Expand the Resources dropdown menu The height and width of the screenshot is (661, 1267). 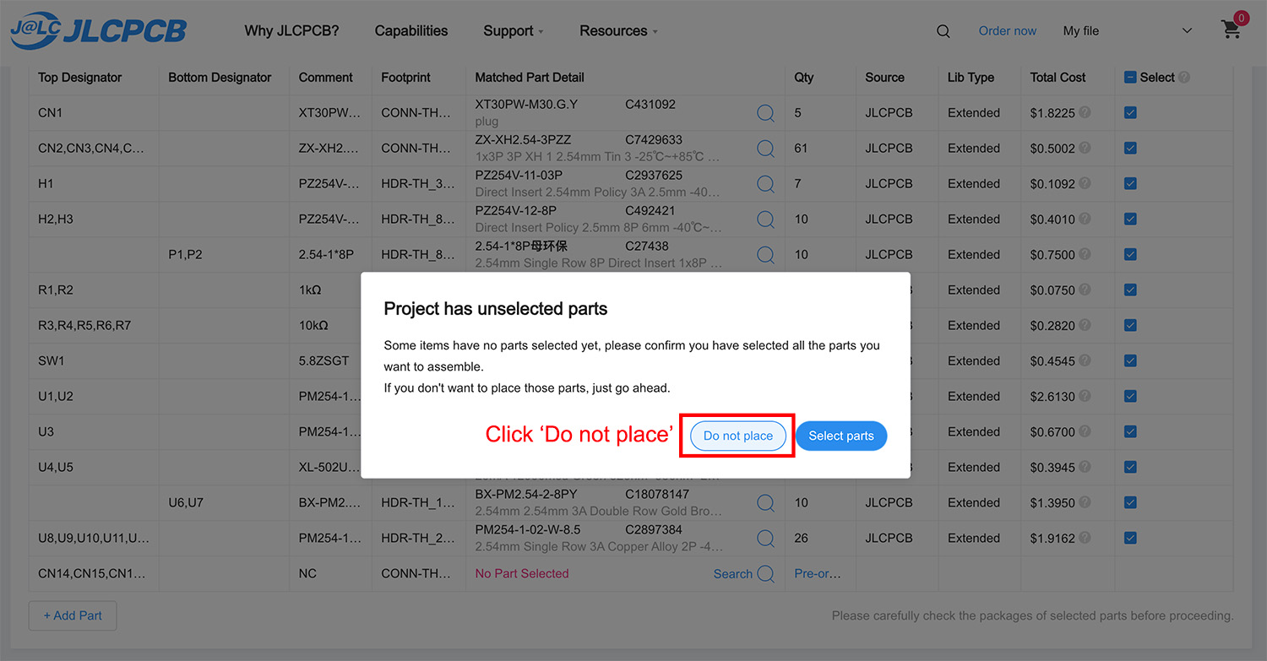coord(618,30)
